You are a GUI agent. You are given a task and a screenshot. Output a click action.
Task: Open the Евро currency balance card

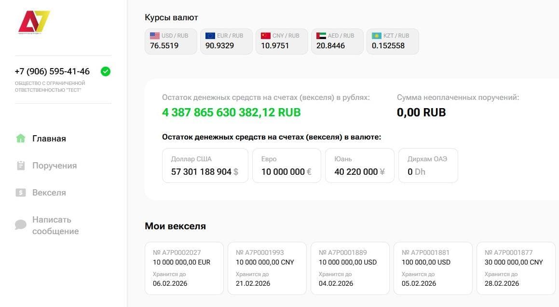(286, 166)
